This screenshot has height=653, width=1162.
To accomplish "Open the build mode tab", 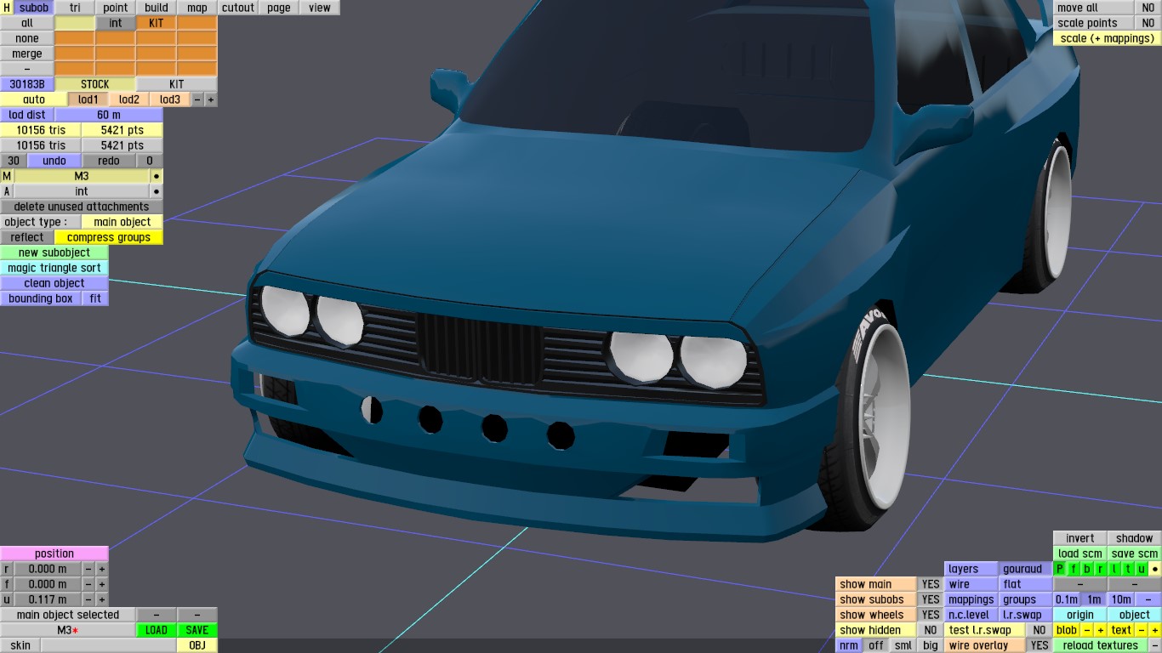I will pyautogui.click(x=157, y=8).
